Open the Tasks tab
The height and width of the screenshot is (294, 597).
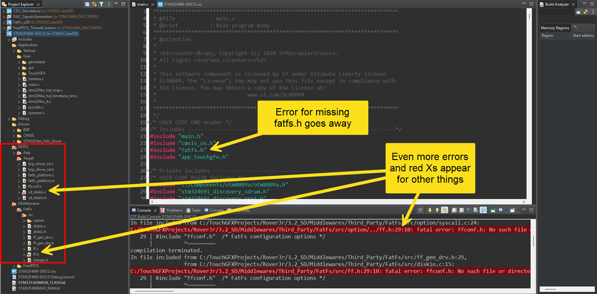pyautogui.click(x=194, y=210)
